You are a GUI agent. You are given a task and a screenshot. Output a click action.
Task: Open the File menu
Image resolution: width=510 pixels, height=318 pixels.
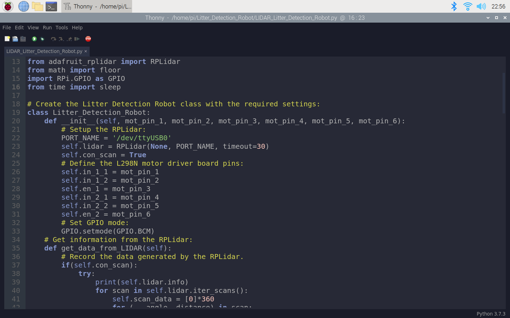7,28
